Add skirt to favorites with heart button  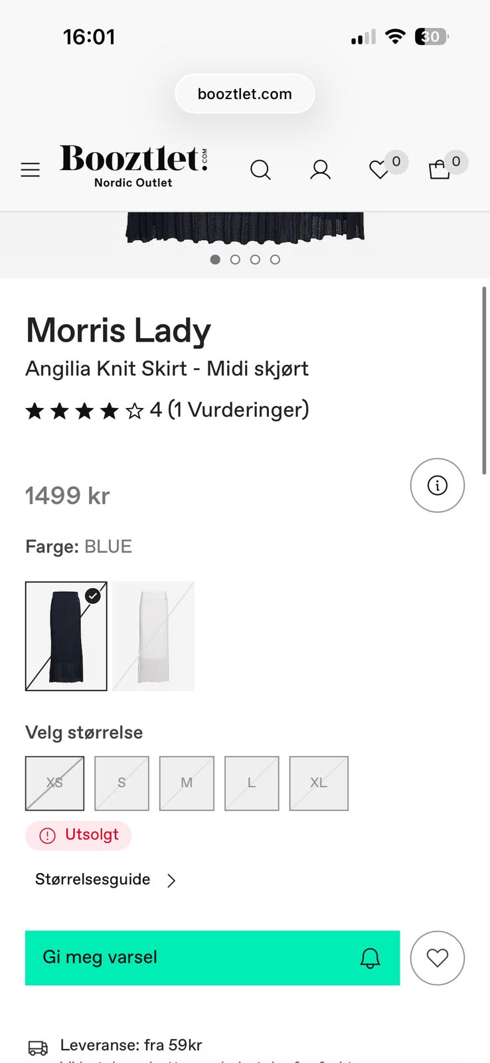[438, 958]
